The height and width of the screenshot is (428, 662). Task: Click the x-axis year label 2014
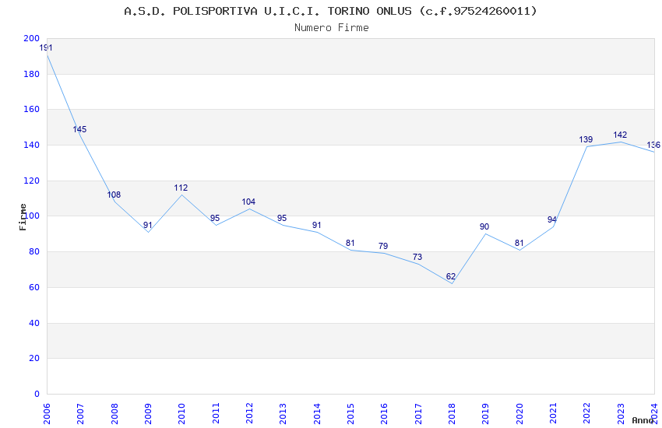point(317,414)
